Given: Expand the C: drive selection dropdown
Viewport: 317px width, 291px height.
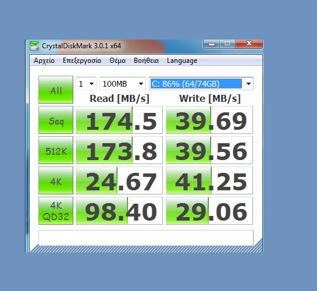Looking at the screenshot, I should pos(201,84).
